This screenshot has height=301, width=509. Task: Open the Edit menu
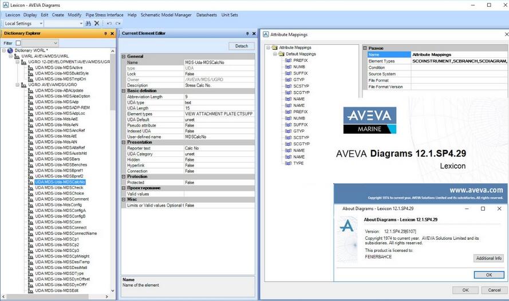(x=44, y=15)
